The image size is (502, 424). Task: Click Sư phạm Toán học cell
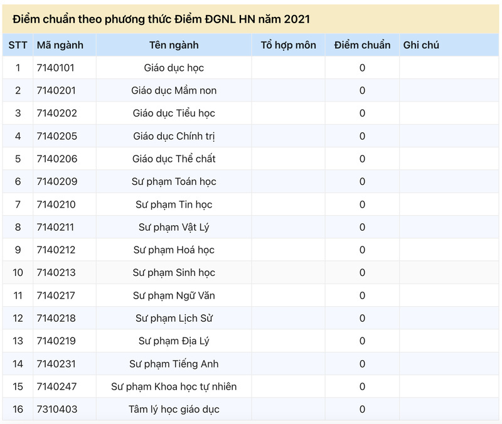point(174,182)
